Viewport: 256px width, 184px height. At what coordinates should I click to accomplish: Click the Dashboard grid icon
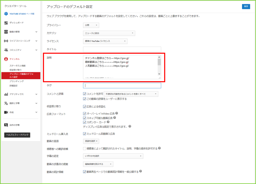click(x=6, y=23)
